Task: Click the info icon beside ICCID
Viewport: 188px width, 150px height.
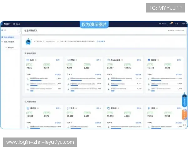Action: tap(158, 60)
